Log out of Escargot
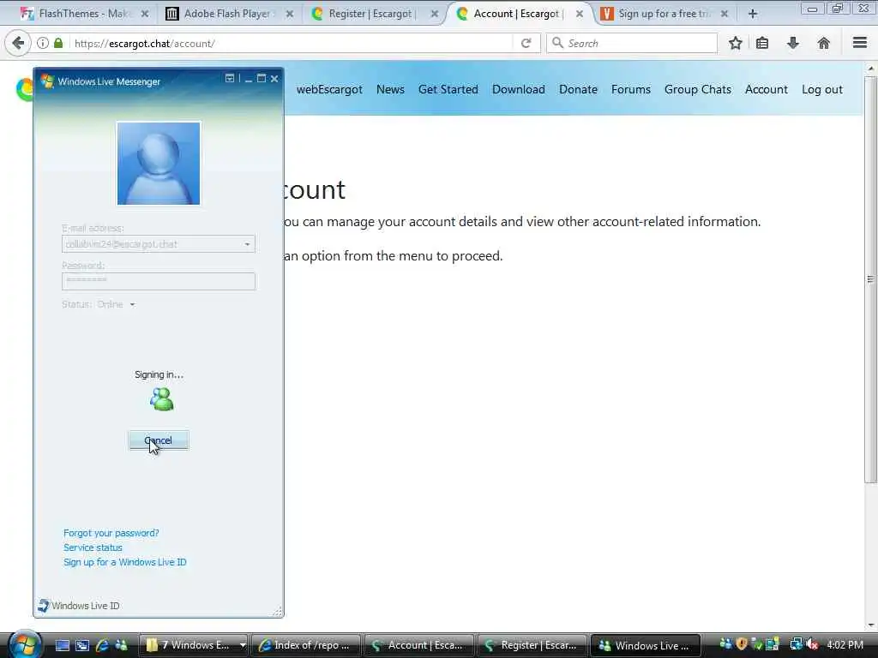This screenshot has width=878, height=658. [822, 89]
